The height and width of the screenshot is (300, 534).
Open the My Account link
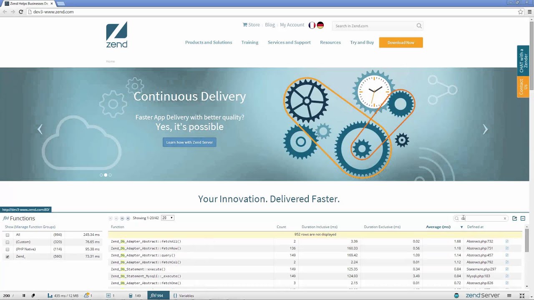292,25
